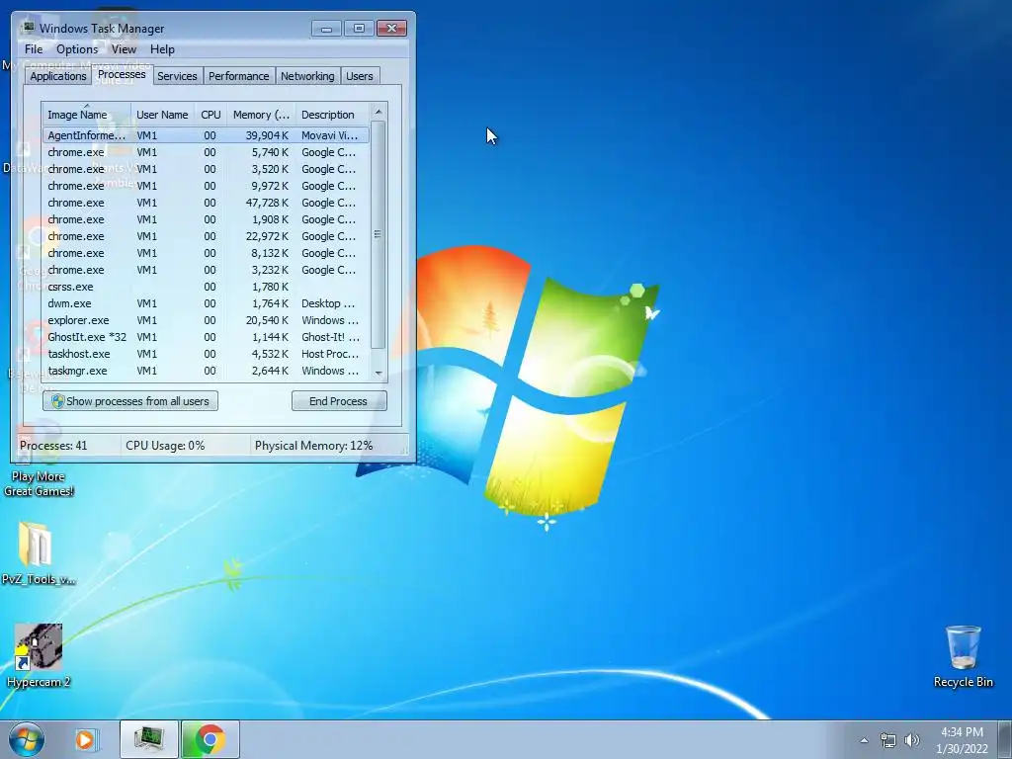1012x759 pixels.
Task: Click Show processes from all users
Action: tap(130, 401)
